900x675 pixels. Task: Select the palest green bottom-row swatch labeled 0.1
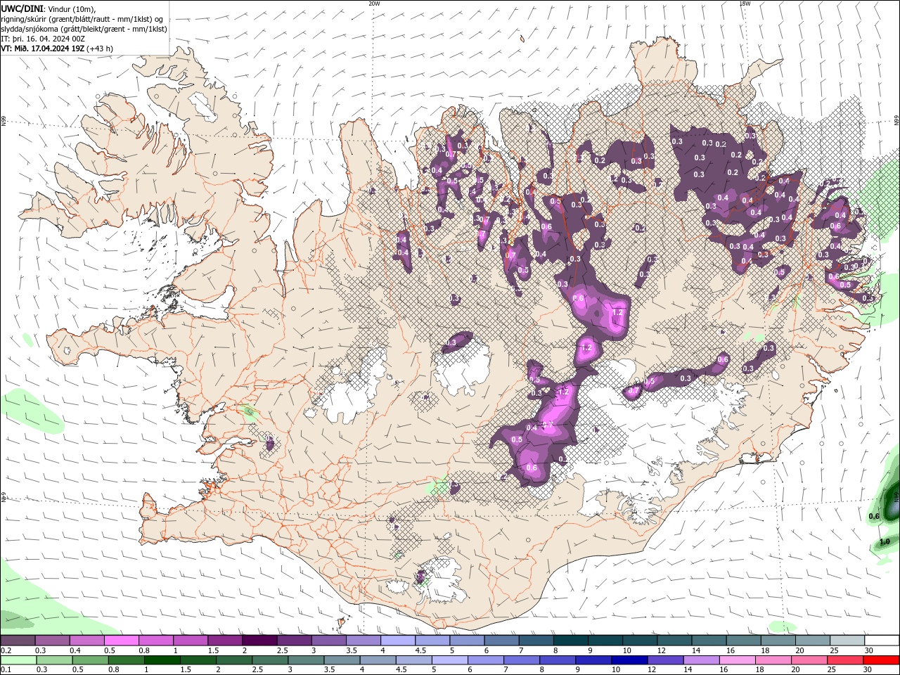18,660
